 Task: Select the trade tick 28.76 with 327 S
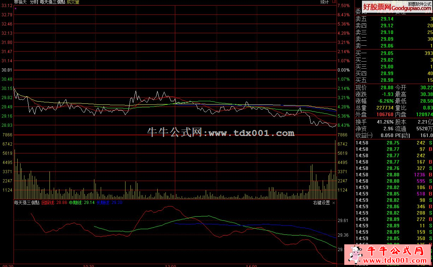394,168
